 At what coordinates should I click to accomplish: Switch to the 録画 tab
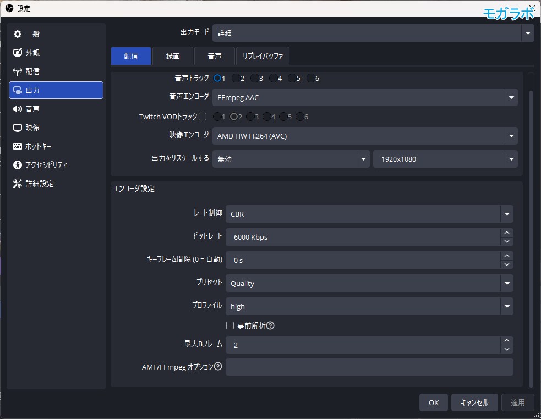[172, 56]
